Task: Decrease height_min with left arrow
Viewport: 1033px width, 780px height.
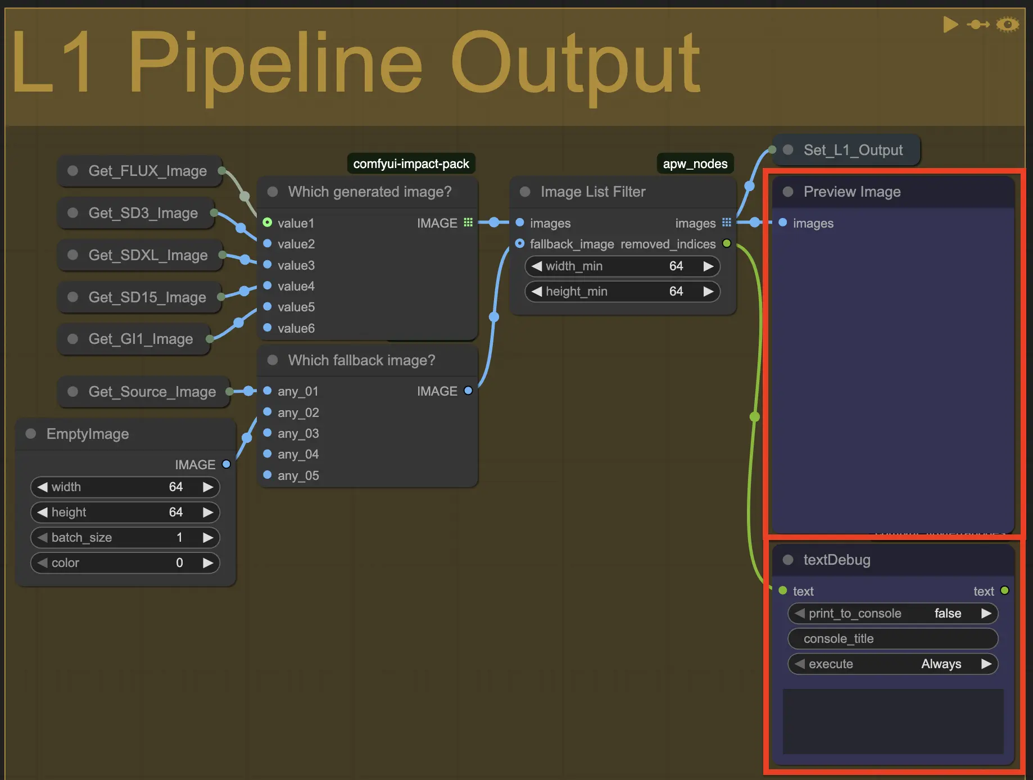Action: (537, 291)
